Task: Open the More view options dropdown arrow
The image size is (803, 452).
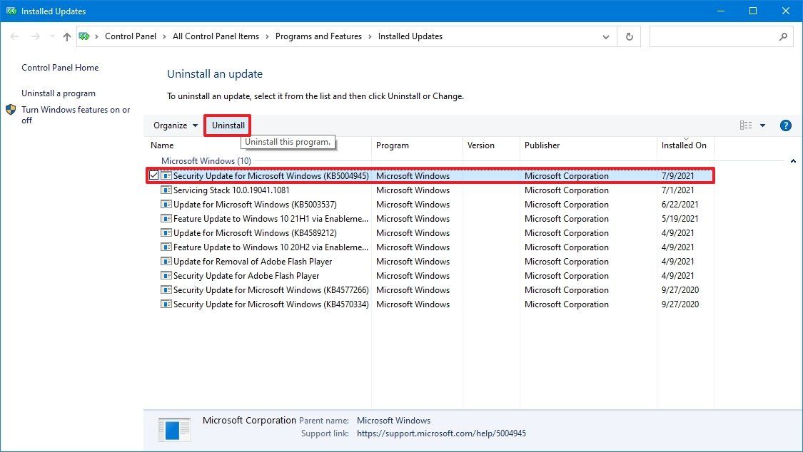Action: click(762, 125)
